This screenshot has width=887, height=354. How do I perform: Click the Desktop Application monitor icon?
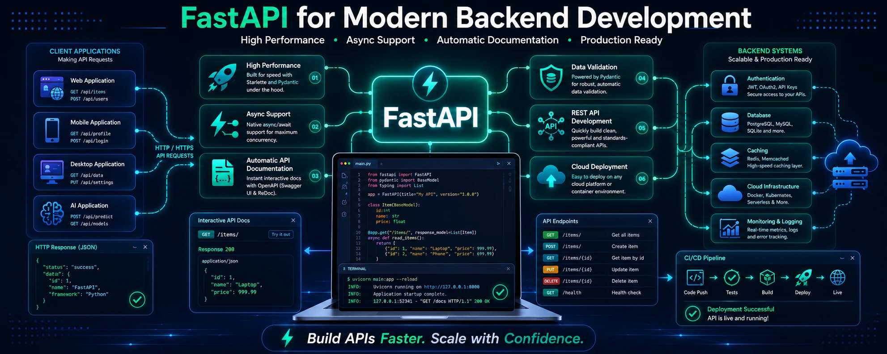52,172
